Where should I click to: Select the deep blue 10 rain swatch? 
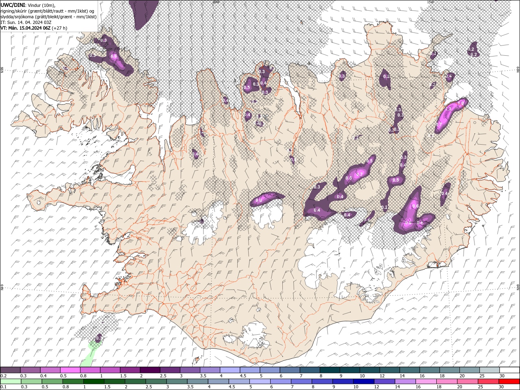[364, 381]
